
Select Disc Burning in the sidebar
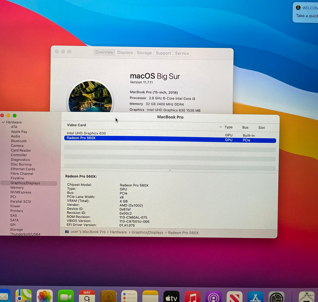(21, 164)
